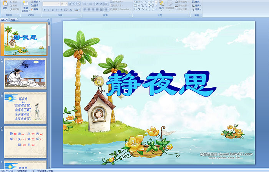Open the font name dropdown
This screenshot has width=269, height=172.
pyautogui.click(x=59, y=3)
